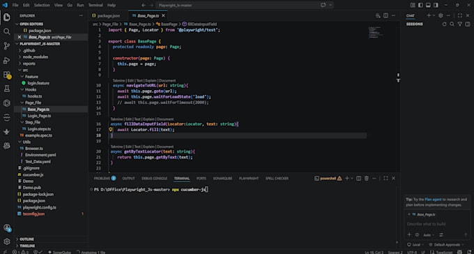Open the Auto model dropdown in chat
The image size is (474, 254).
click(429, 235)
